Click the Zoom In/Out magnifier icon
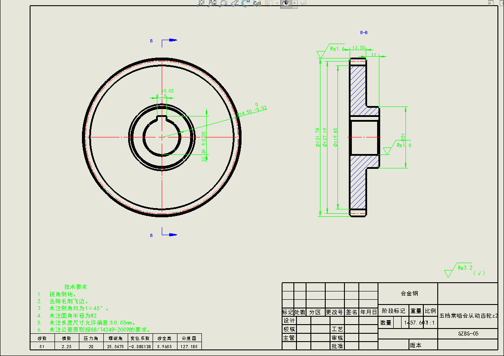Image resolution: width=504 pixels, height=356 pixels. [223, 3]
